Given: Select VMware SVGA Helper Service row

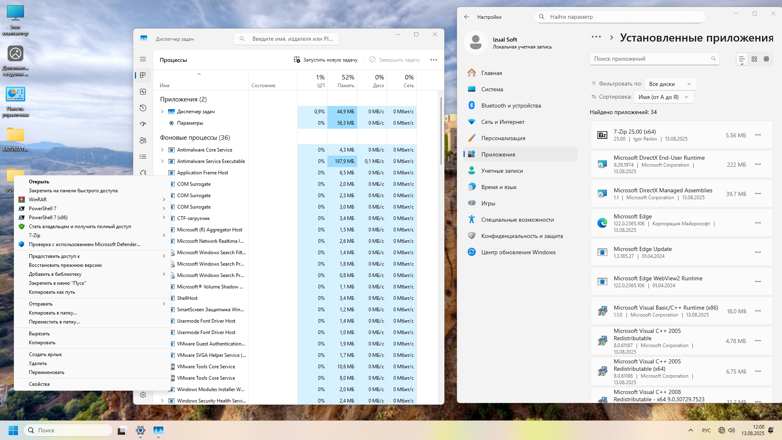Looking at the screenshot, I should pos(285,355).
